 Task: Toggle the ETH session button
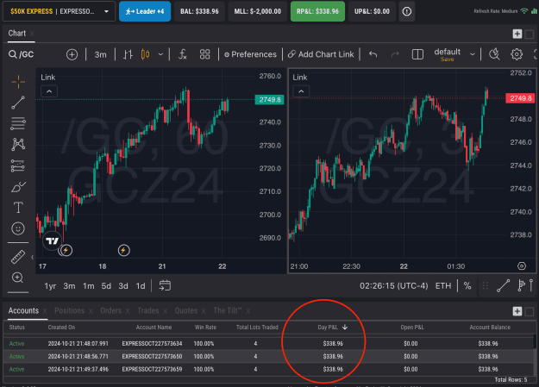[443, 286]
